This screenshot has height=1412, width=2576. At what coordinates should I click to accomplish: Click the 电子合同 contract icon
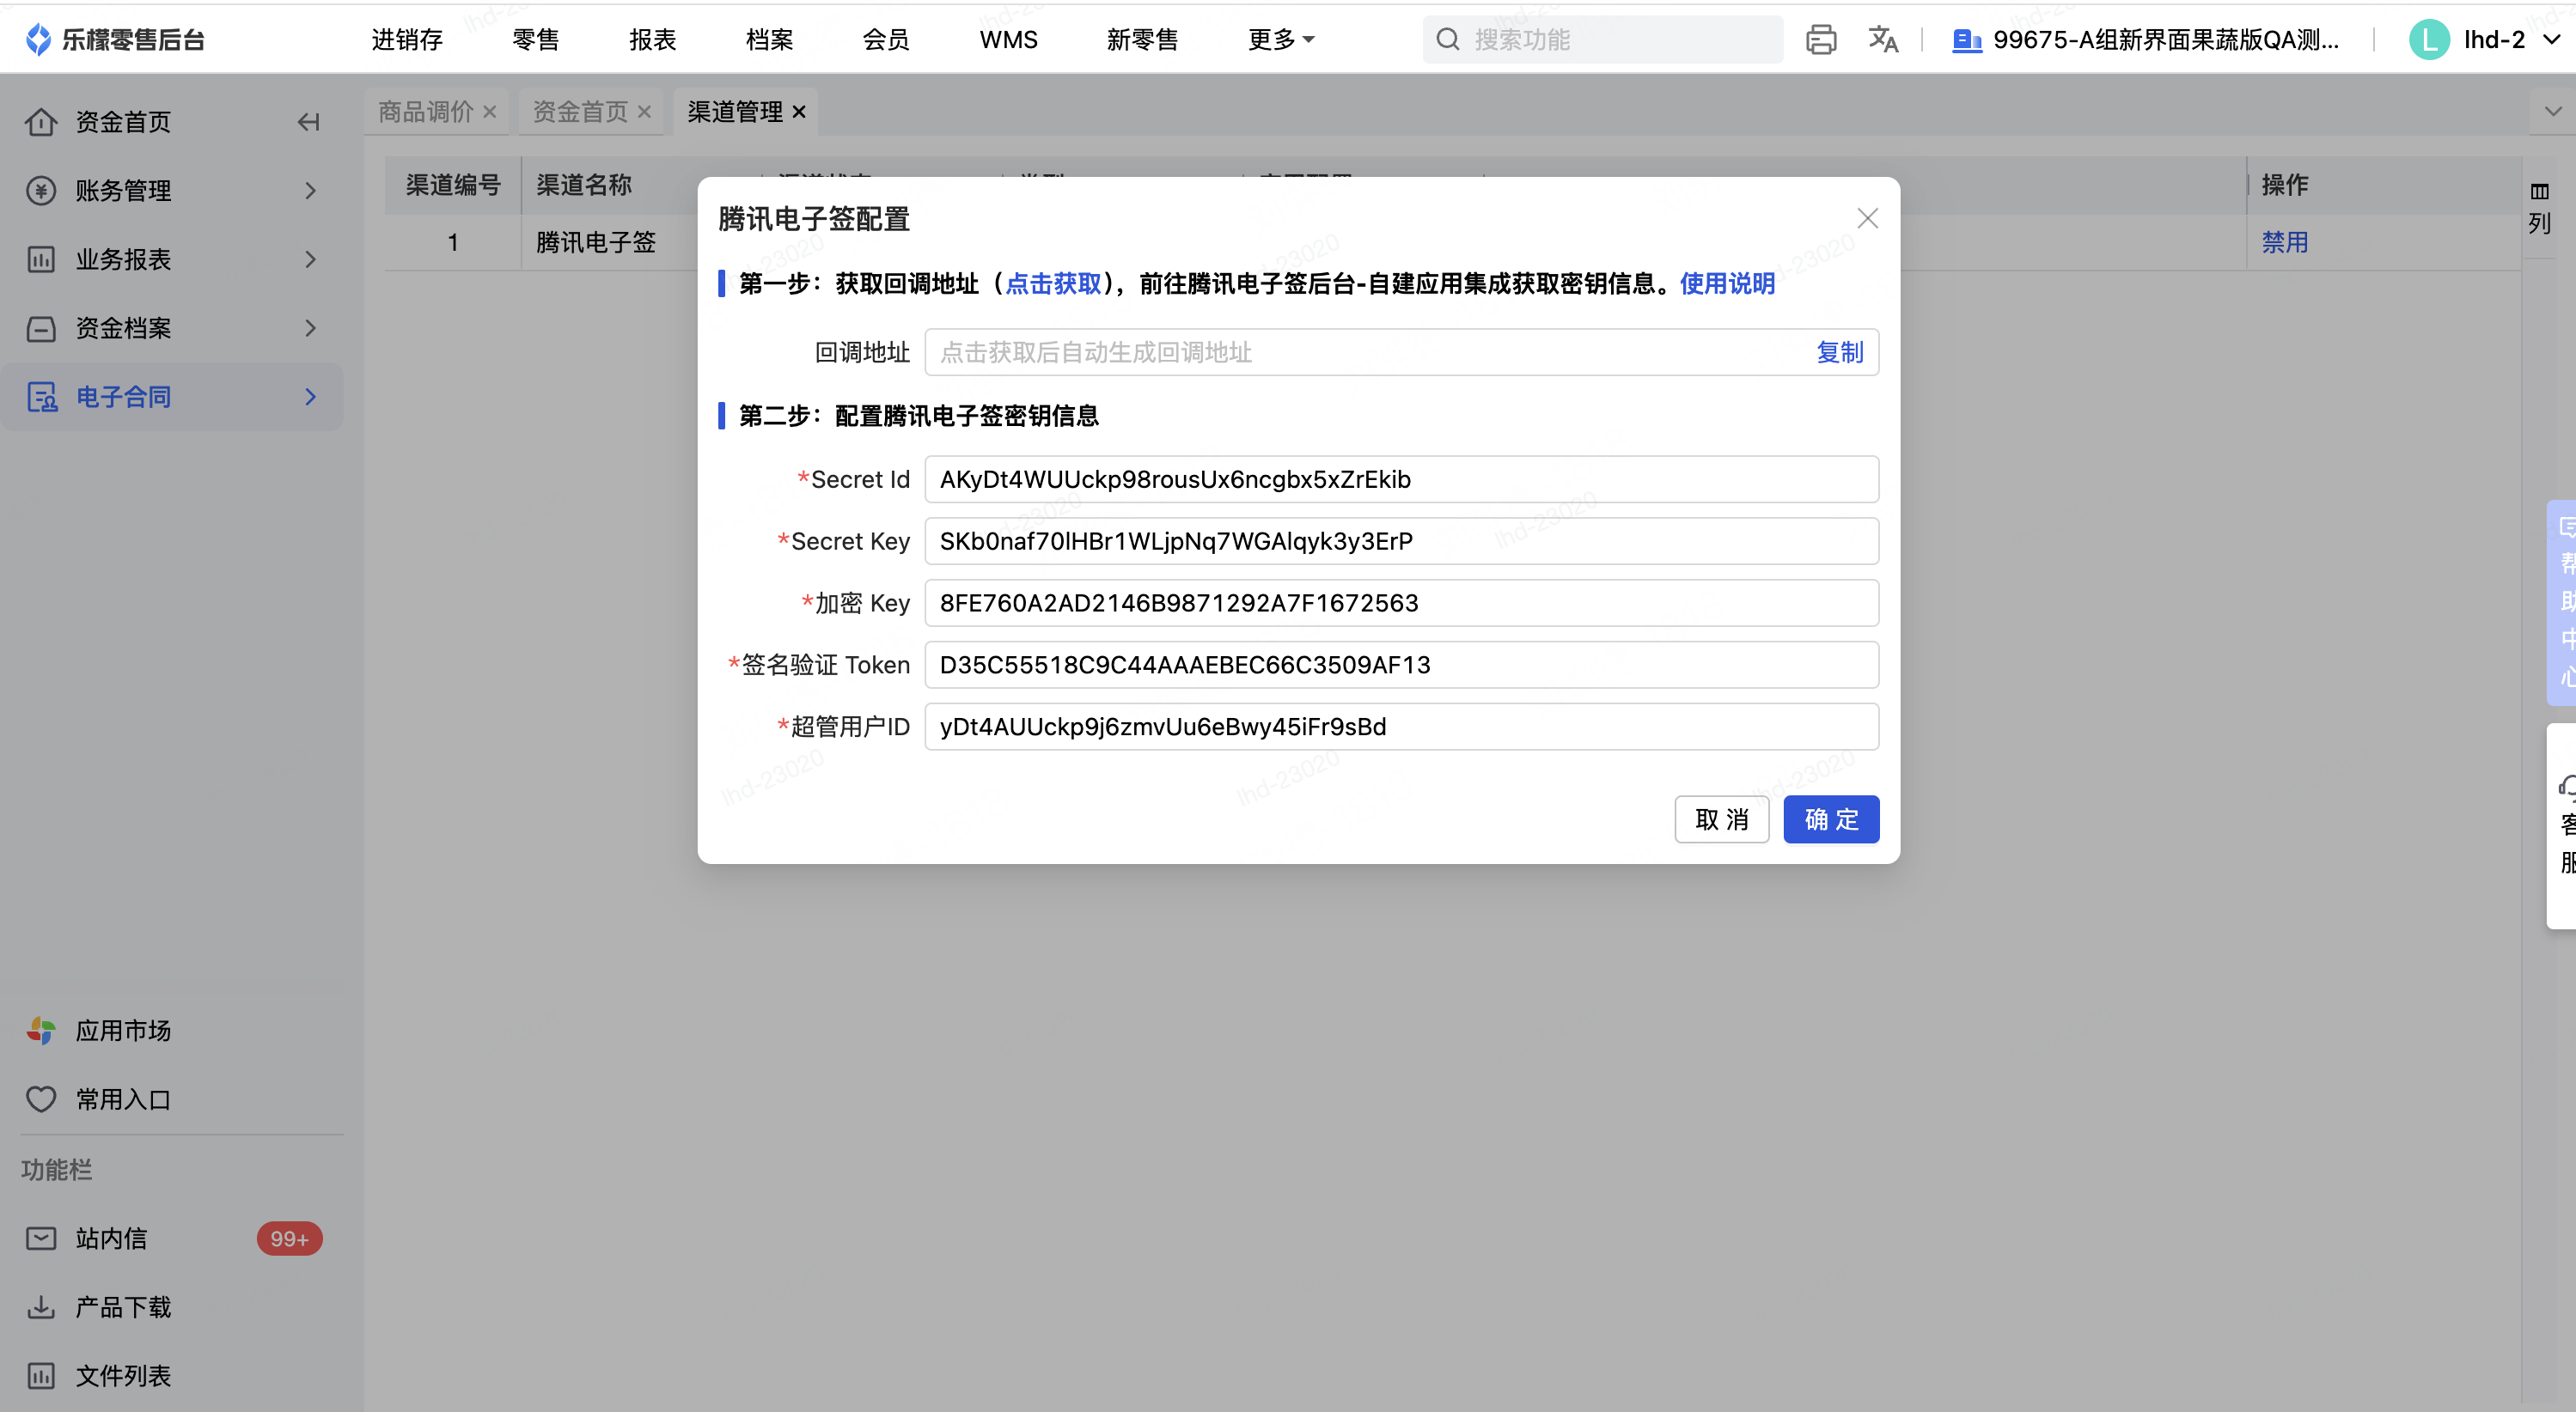click(x=41, y=397)
